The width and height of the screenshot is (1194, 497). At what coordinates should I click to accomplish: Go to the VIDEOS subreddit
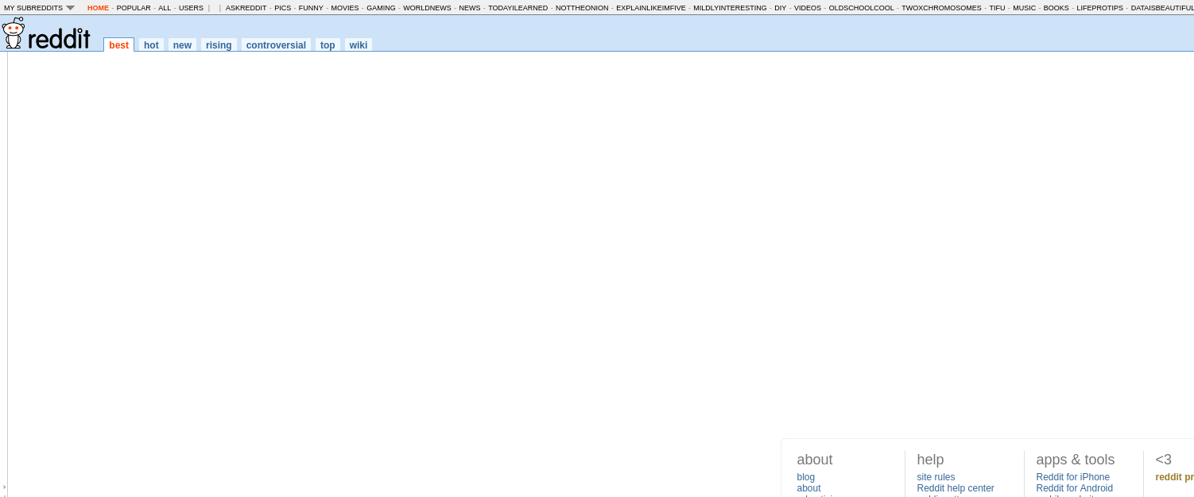808,8
